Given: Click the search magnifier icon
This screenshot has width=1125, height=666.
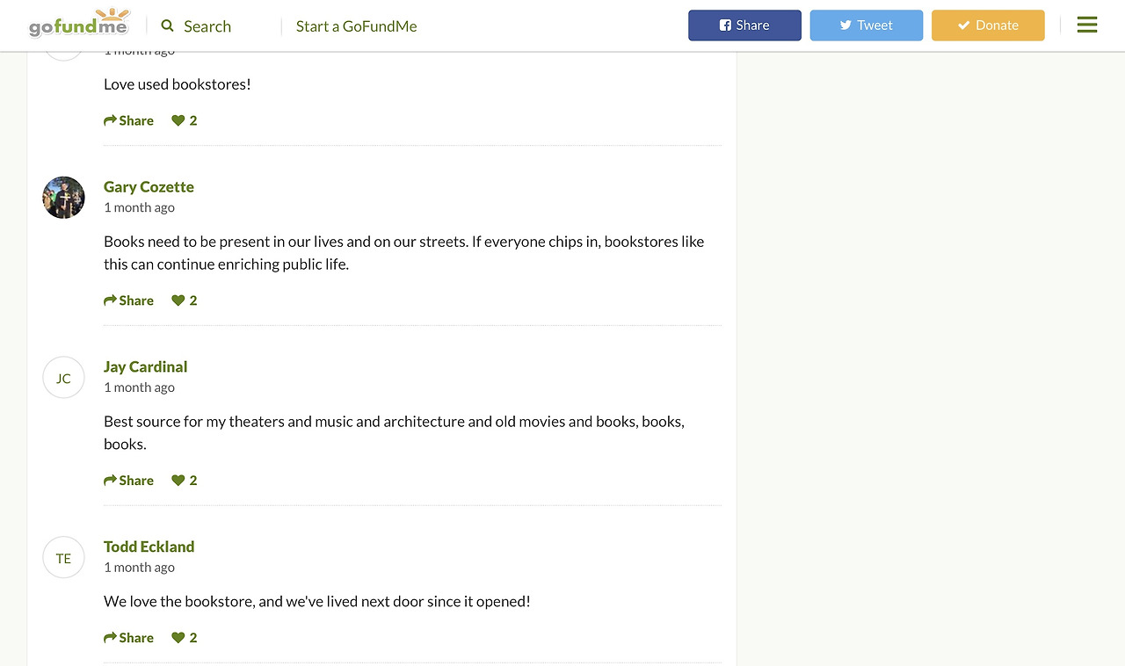Looking at the screenshot, I should pos(168,26).
